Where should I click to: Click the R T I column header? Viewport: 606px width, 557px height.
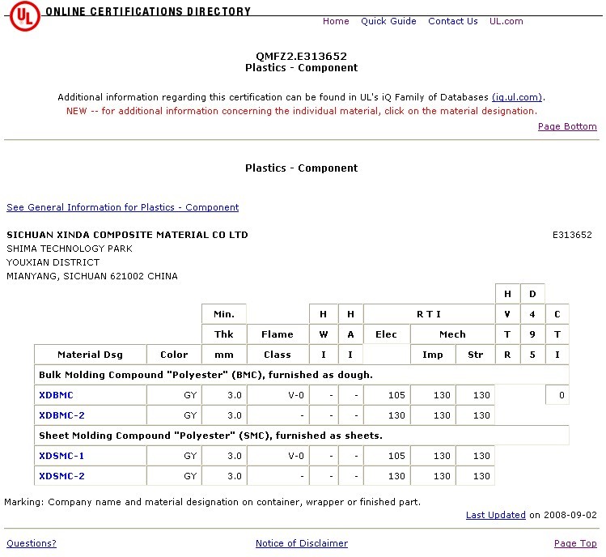coord(429,314)
